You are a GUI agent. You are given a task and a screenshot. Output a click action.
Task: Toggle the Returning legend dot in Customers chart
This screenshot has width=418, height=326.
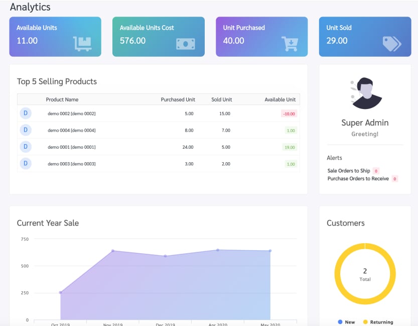tap(365, 322)
